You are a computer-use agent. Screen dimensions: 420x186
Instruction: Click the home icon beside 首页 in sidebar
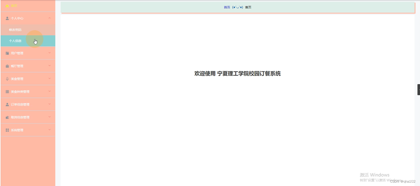click(x=7, y=6)
